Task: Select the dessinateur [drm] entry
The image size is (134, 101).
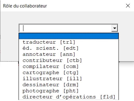Action: pos(69,85)
